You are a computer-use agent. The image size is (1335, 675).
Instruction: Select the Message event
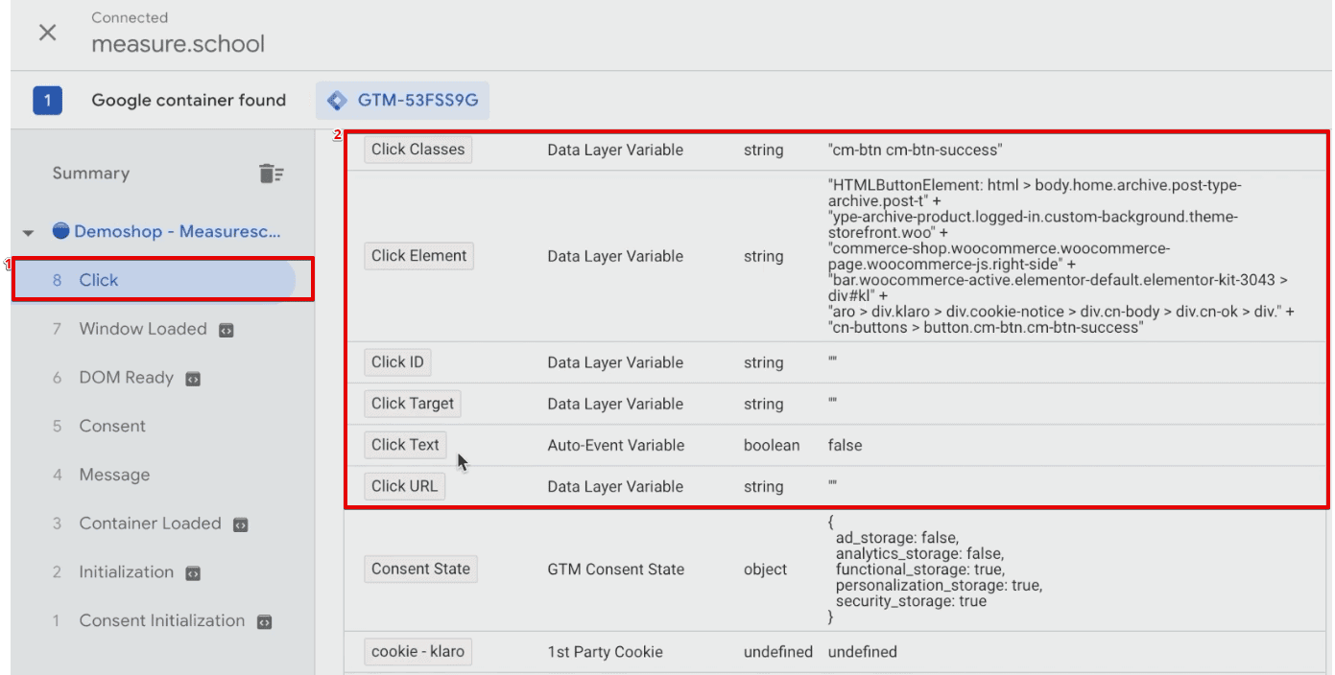(x=112, y=475)
